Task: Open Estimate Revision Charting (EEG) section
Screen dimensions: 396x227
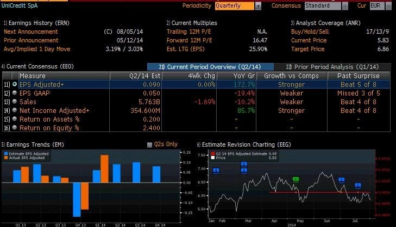Action: point(244,144)
